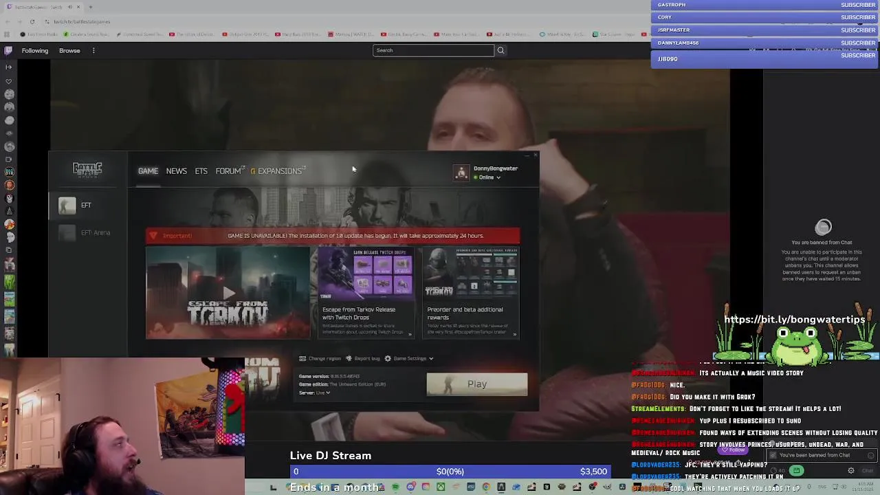Click Report bug in the launcher

(x=362, y=358)
